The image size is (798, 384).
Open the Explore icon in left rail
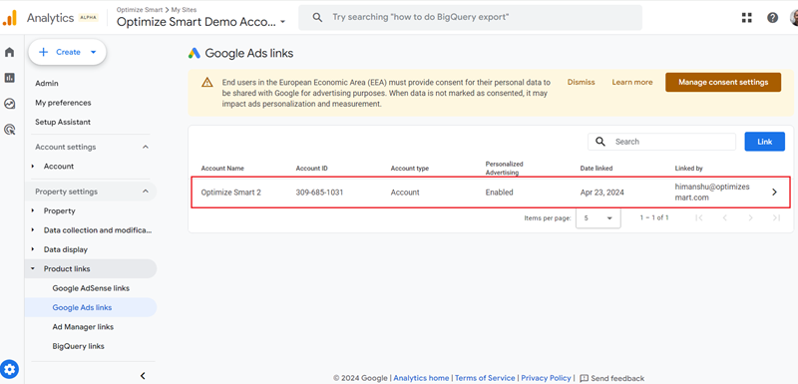(10, 104)
